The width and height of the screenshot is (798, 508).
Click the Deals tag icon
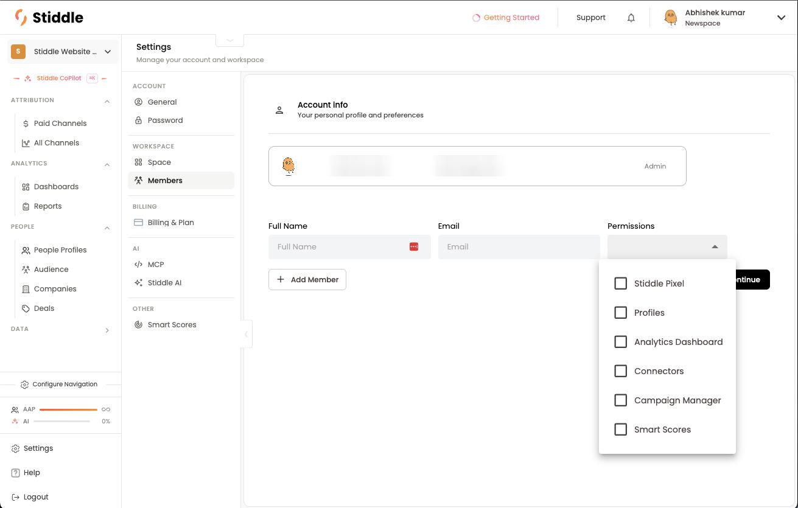pyautogui.click(x=26, y=308)
